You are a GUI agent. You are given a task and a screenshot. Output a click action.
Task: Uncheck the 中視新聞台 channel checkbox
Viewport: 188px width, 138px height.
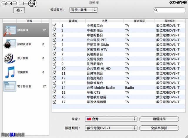(54, 30)
